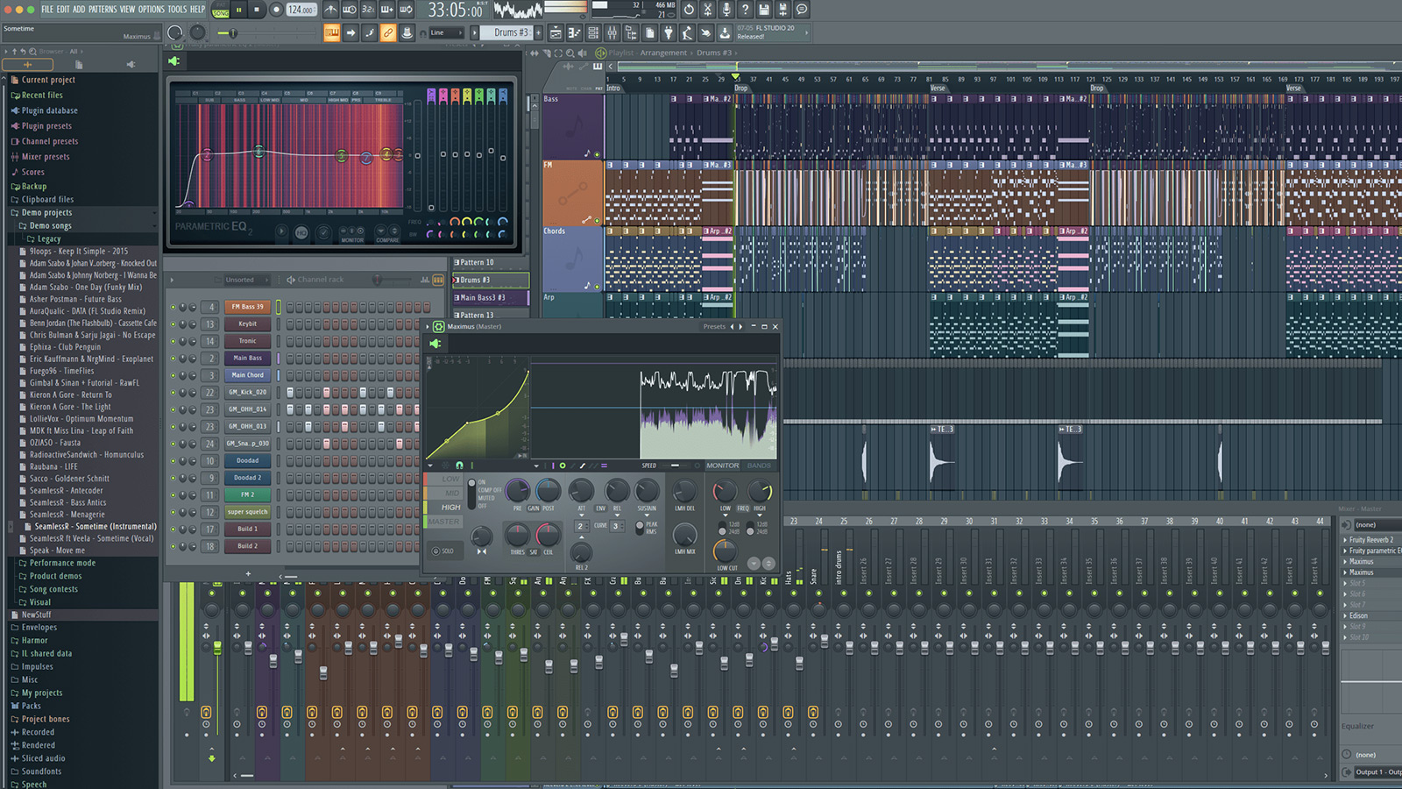Viewport: 1402px width, 789px height.
Task: Open the PATTERNS menu
Action: tap(103, 10)
